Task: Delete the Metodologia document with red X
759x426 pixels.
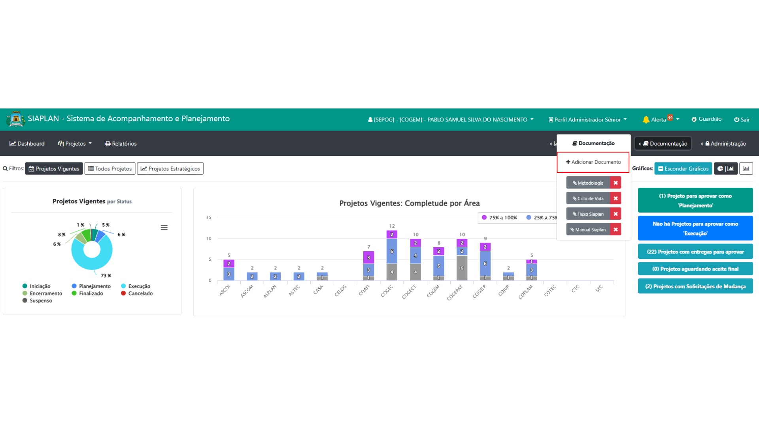Action: click(x=616, y=183)
